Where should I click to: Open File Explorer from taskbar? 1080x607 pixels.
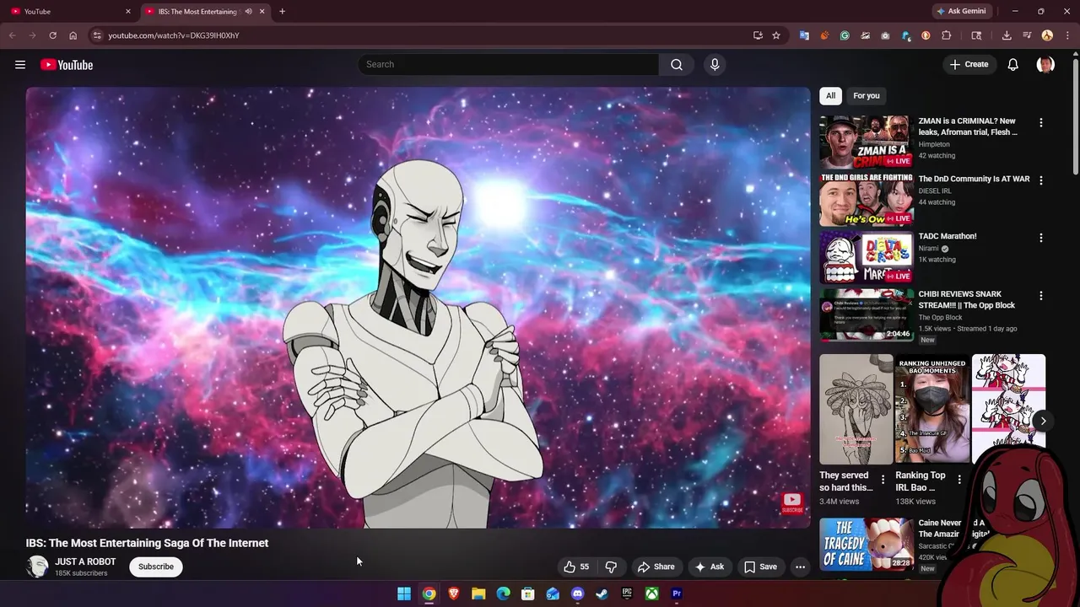[478, 594]
